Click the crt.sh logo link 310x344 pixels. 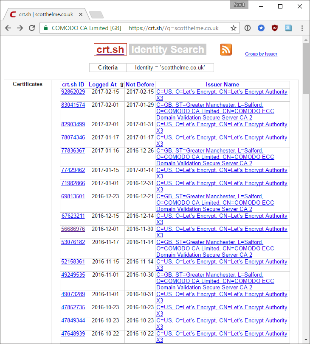click(x=110, y=50)
